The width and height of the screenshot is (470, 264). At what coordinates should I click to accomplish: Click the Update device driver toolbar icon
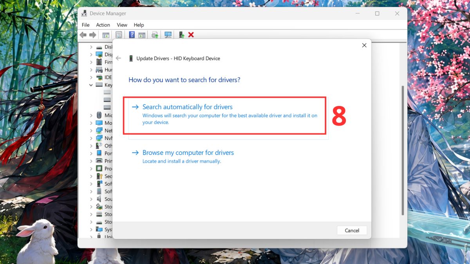point(155,35)
